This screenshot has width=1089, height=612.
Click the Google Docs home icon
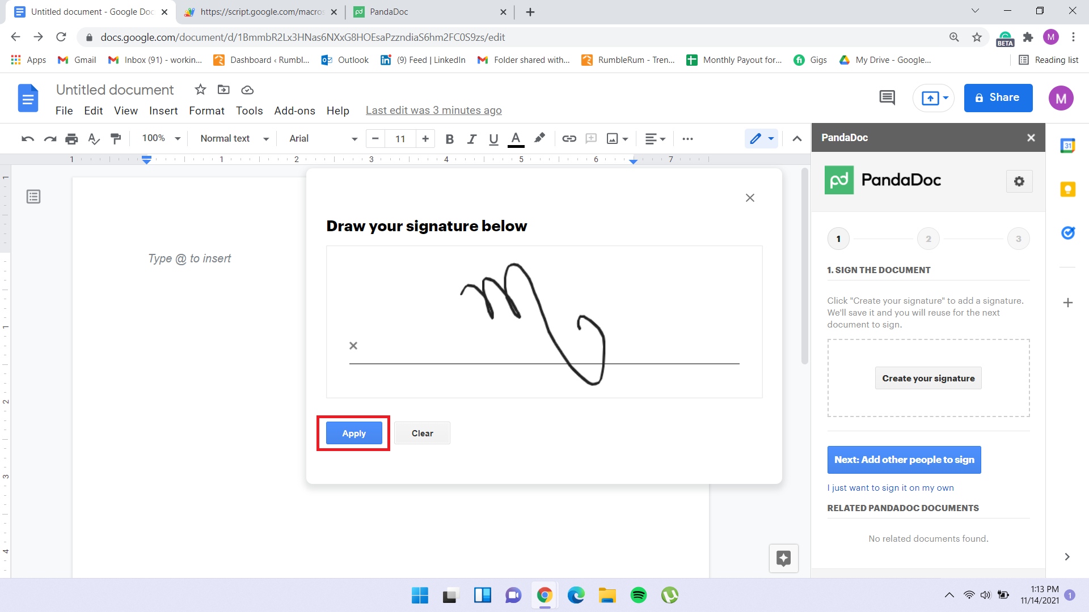coord(28,98)
